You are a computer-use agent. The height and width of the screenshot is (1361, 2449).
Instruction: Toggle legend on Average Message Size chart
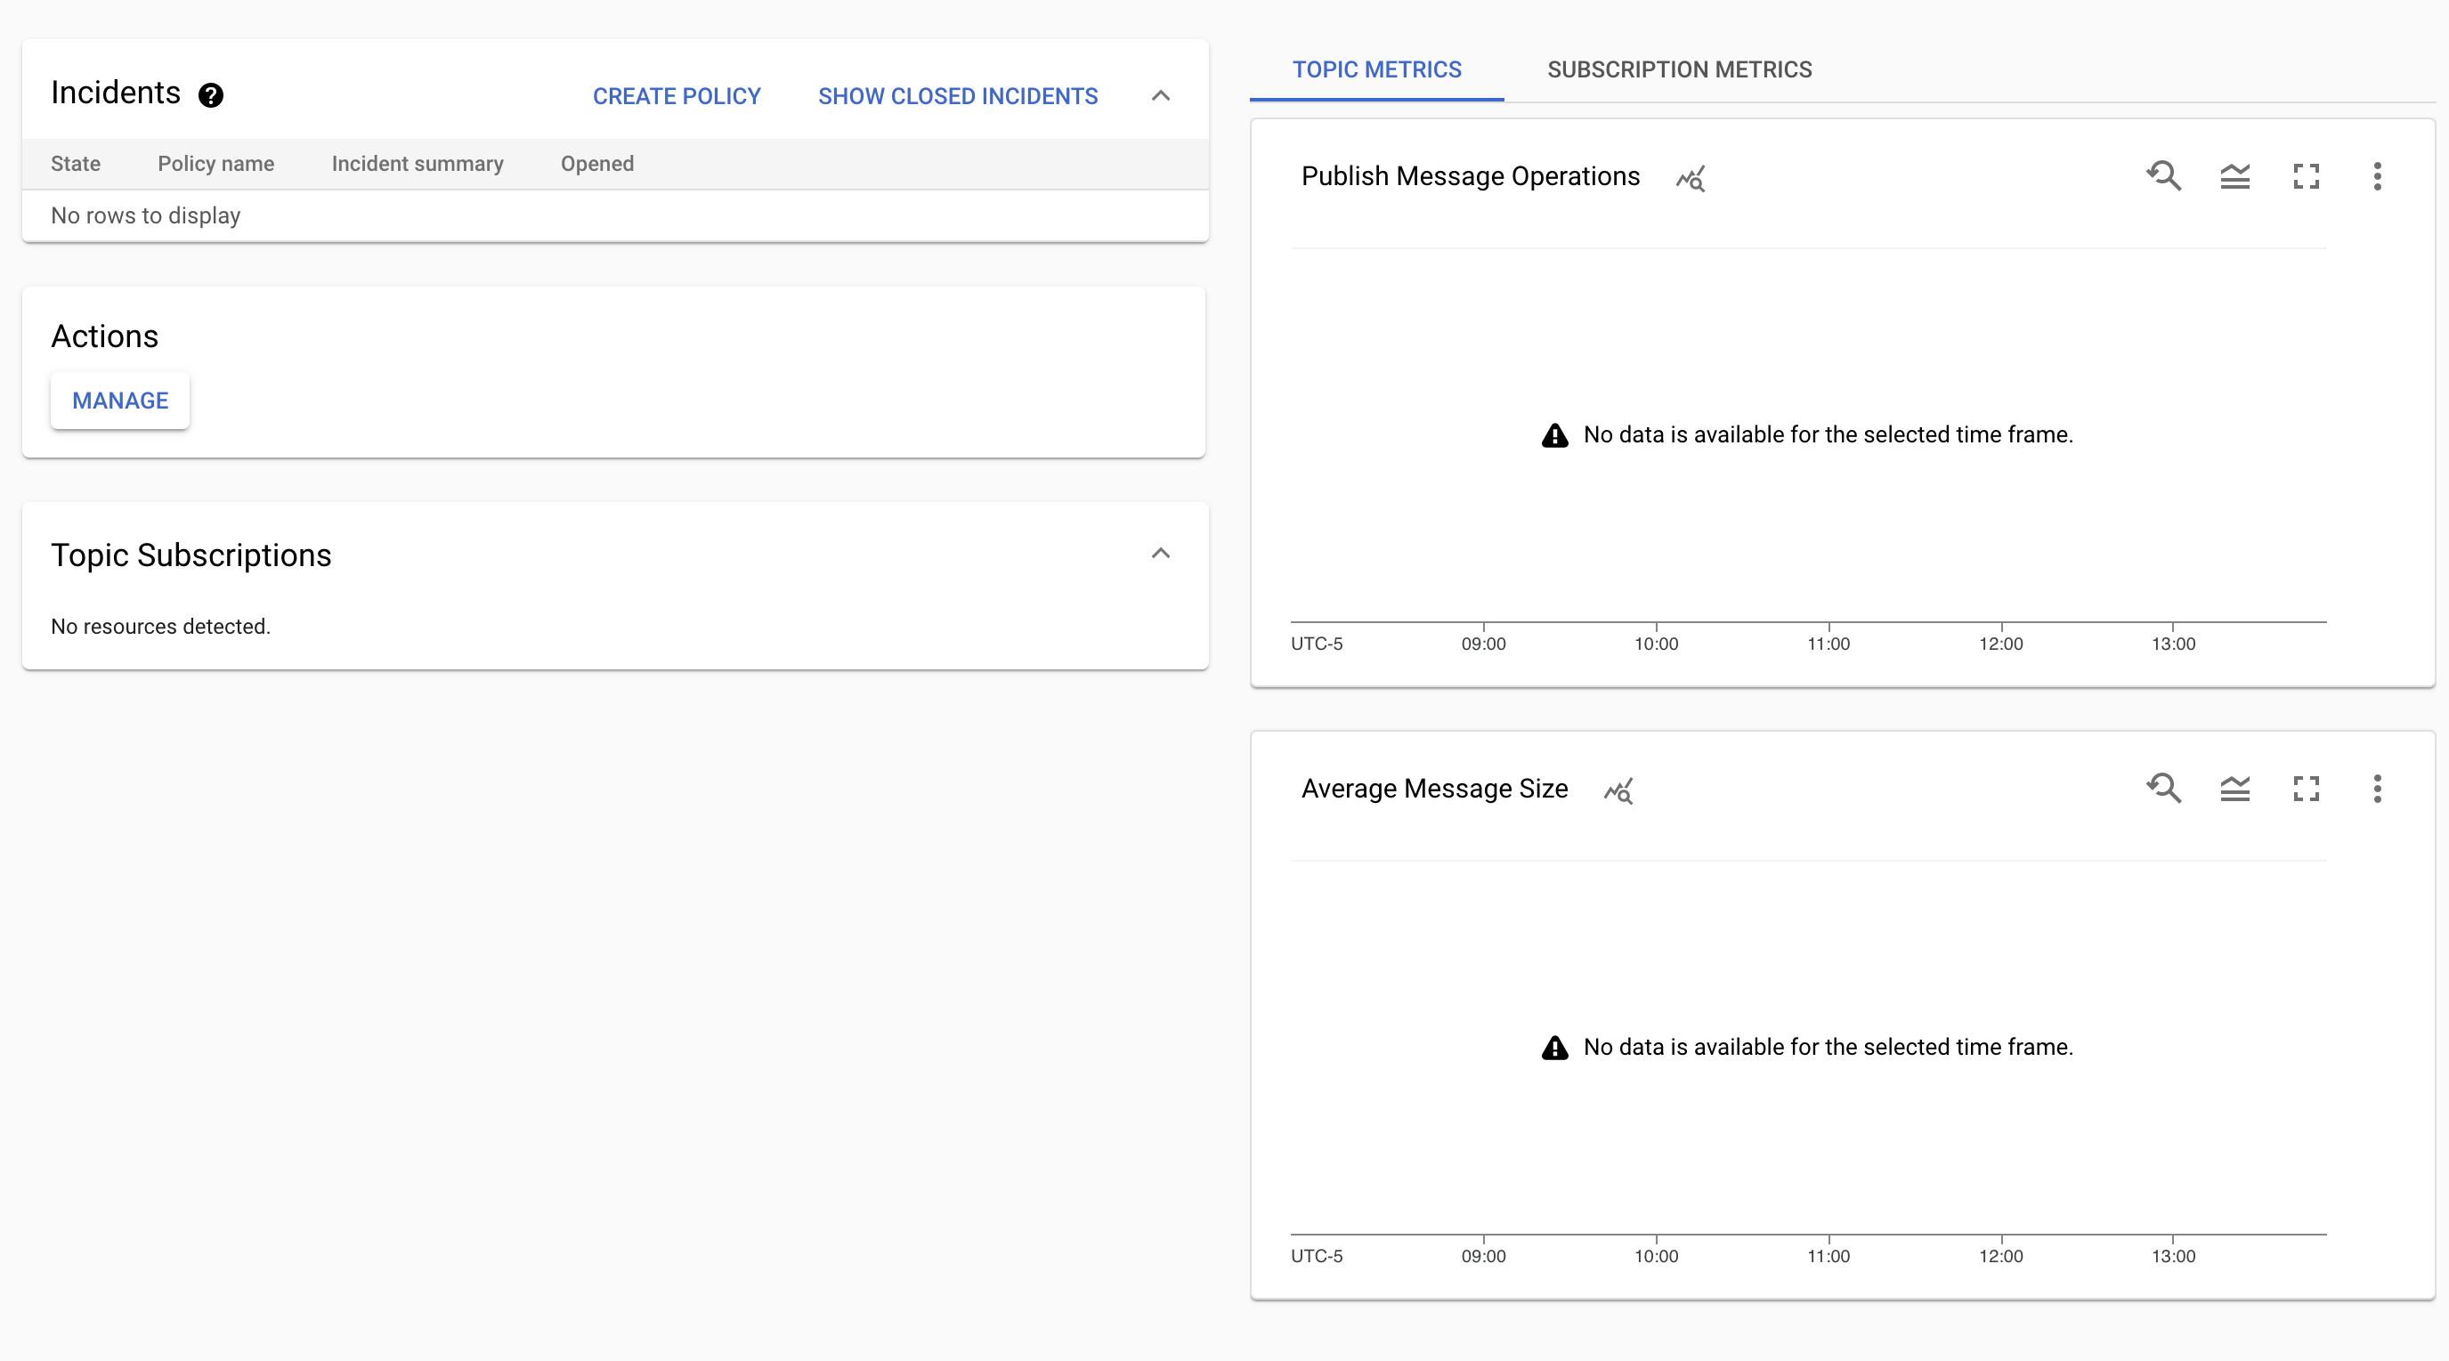(2234, 788)
